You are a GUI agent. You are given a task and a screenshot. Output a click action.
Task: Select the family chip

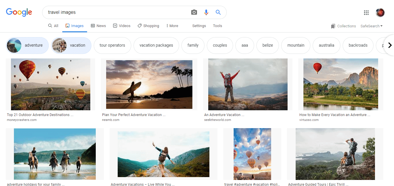pos(193,45)
